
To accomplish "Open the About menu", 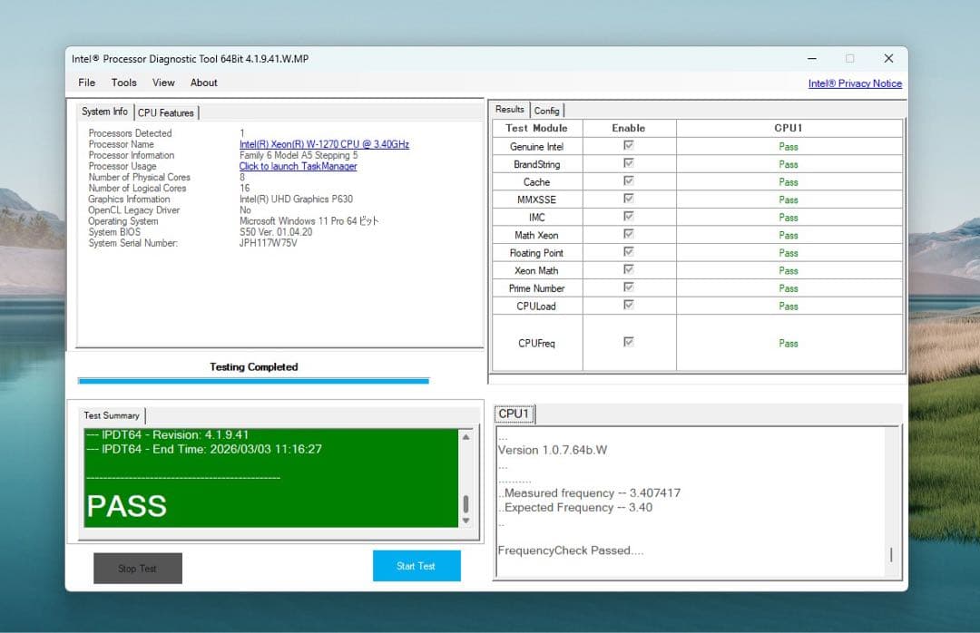I will (204, 83).
